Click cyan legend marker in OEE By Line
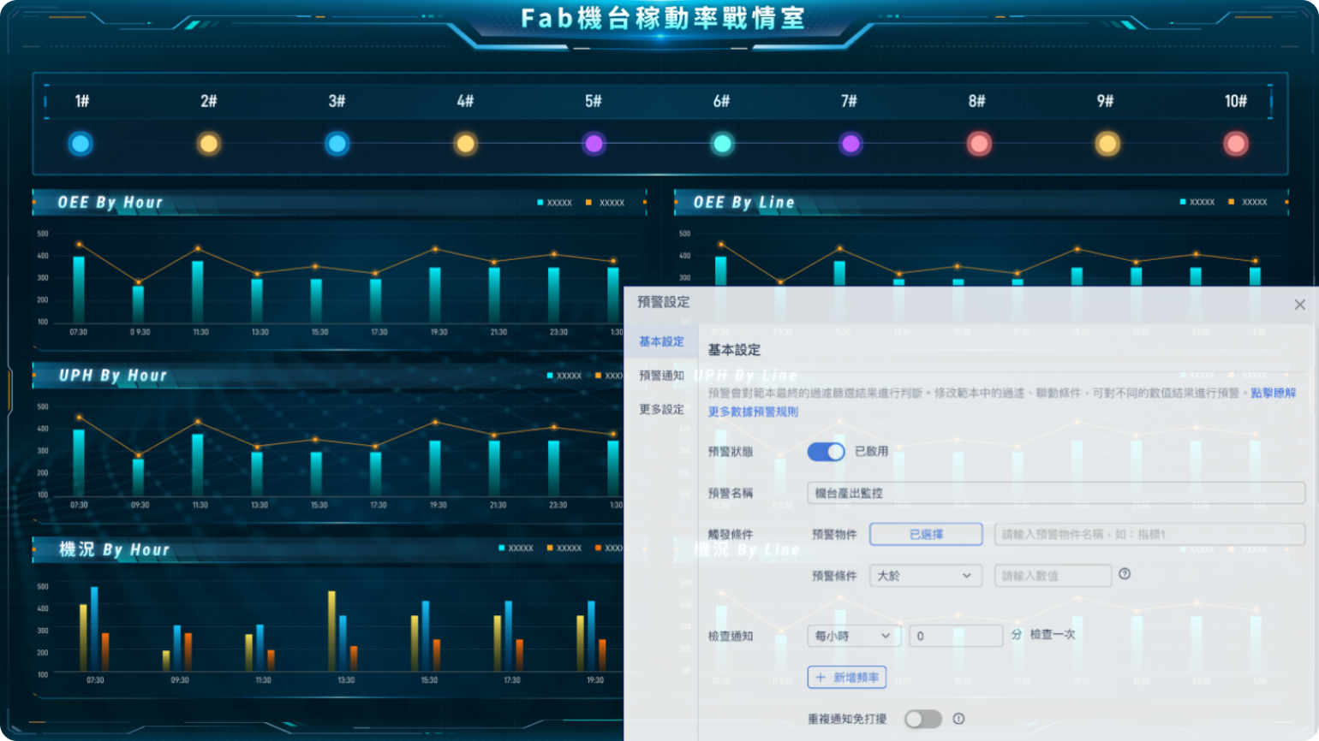The width and height of the screenshot is (1319, 741). click(1183, 202)
